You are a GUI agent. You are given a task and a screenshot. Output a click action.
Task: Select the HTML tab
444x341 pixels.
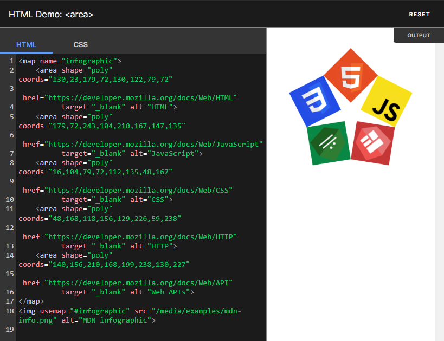[26, 45]
